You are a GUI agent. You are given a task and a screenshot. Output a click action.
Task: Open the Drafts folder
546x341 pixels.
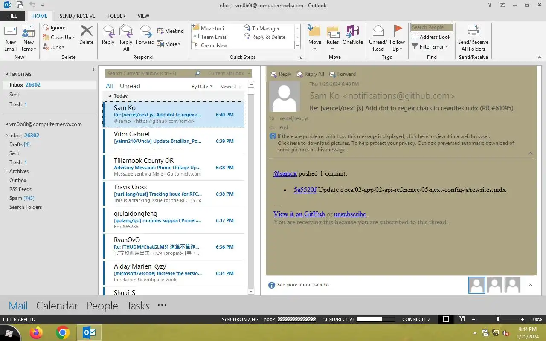[x=20, y=144]
